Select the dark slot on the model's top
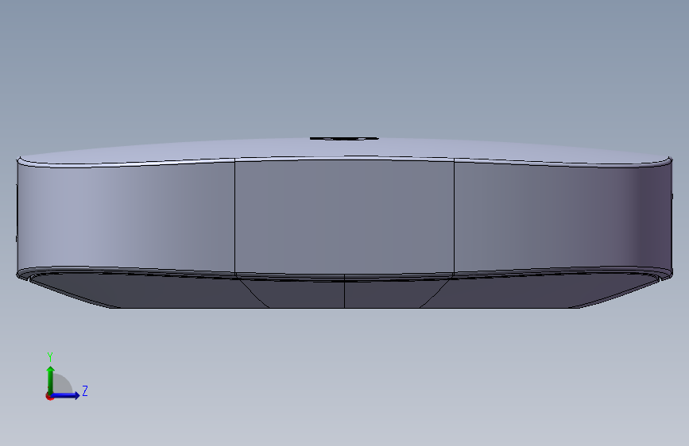Image resolution: width=689 pixels, height=446 pixels. (x=344, y=138)
